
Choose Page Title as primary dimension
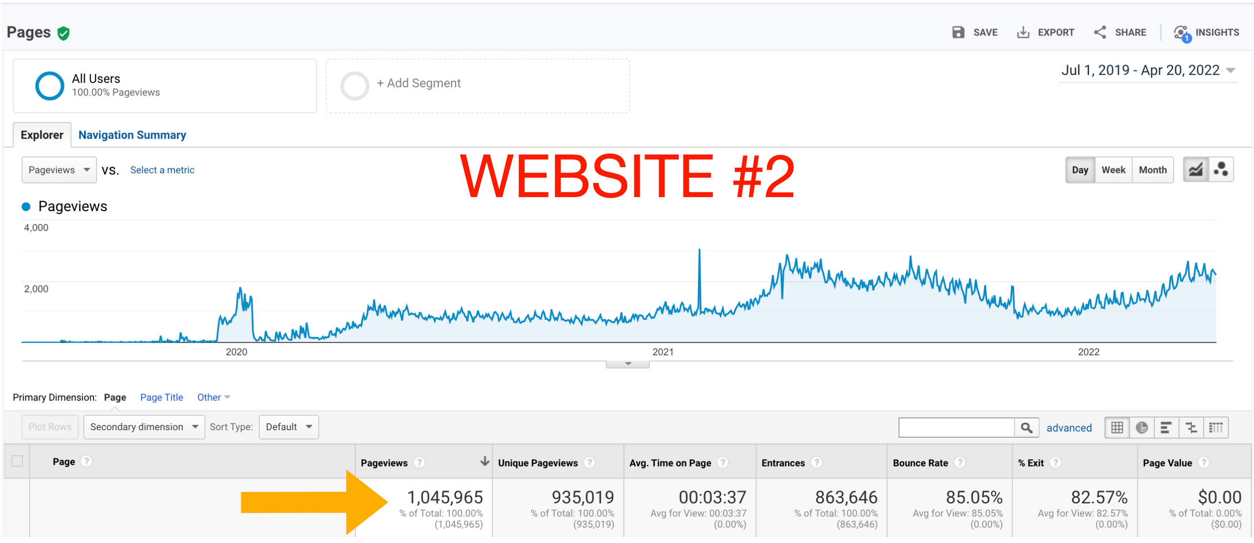[x=161, y=397]
